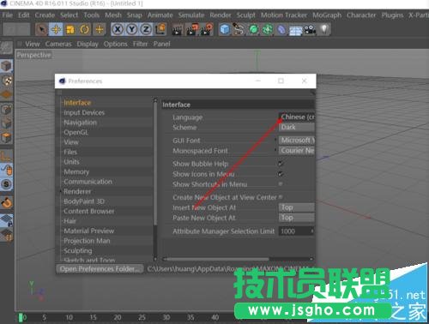Image resolution: width=429 pixels, height=324 pixels.
Task: Click the Tweak mode mouse icon
Action: point(6,170)
